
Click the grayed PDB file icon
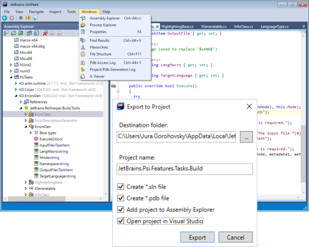coord(59,33)
